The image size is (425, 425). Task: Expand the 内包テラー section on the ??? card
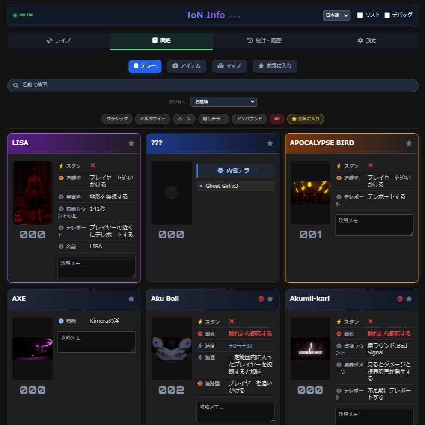point(235,170)
